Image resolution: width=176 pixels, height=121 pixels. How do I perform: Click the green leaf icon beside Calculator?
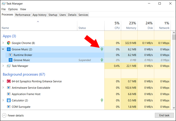102,100
